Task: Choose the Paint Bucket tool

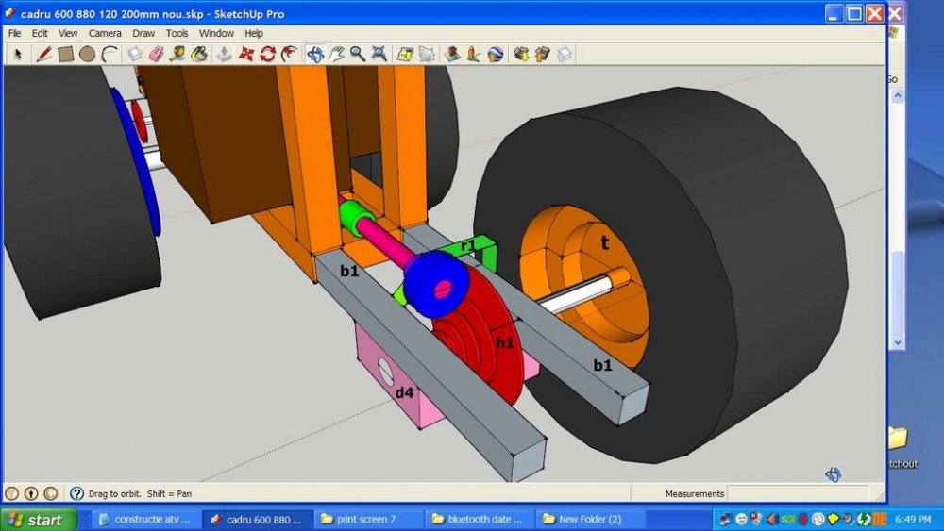Action: (x=199, y=55)
